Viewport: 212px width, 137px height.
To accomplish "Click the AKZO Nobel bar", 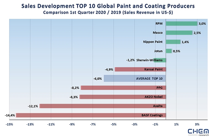I will (x=123, y=97).
